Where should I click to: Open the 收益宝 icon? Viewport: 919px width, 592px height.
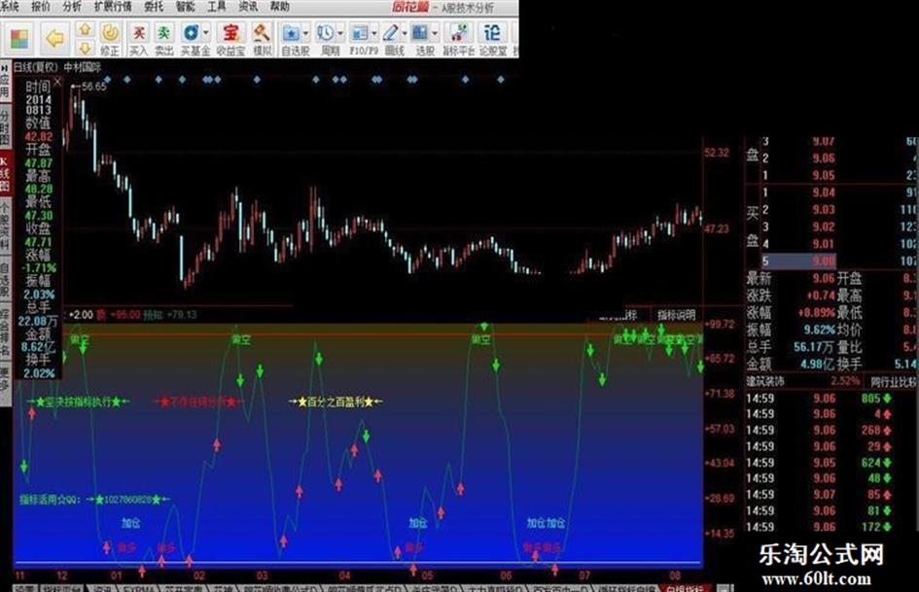[x=230, y=39]
